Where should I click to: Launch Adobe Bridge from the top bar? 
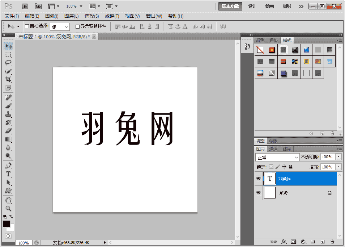coord(25,6)
